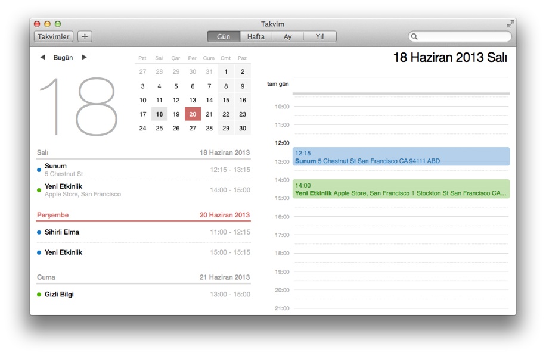Open the blue Sunum event block at 12:15
This screenshot has width=546, height=356.
pos(401,157)
